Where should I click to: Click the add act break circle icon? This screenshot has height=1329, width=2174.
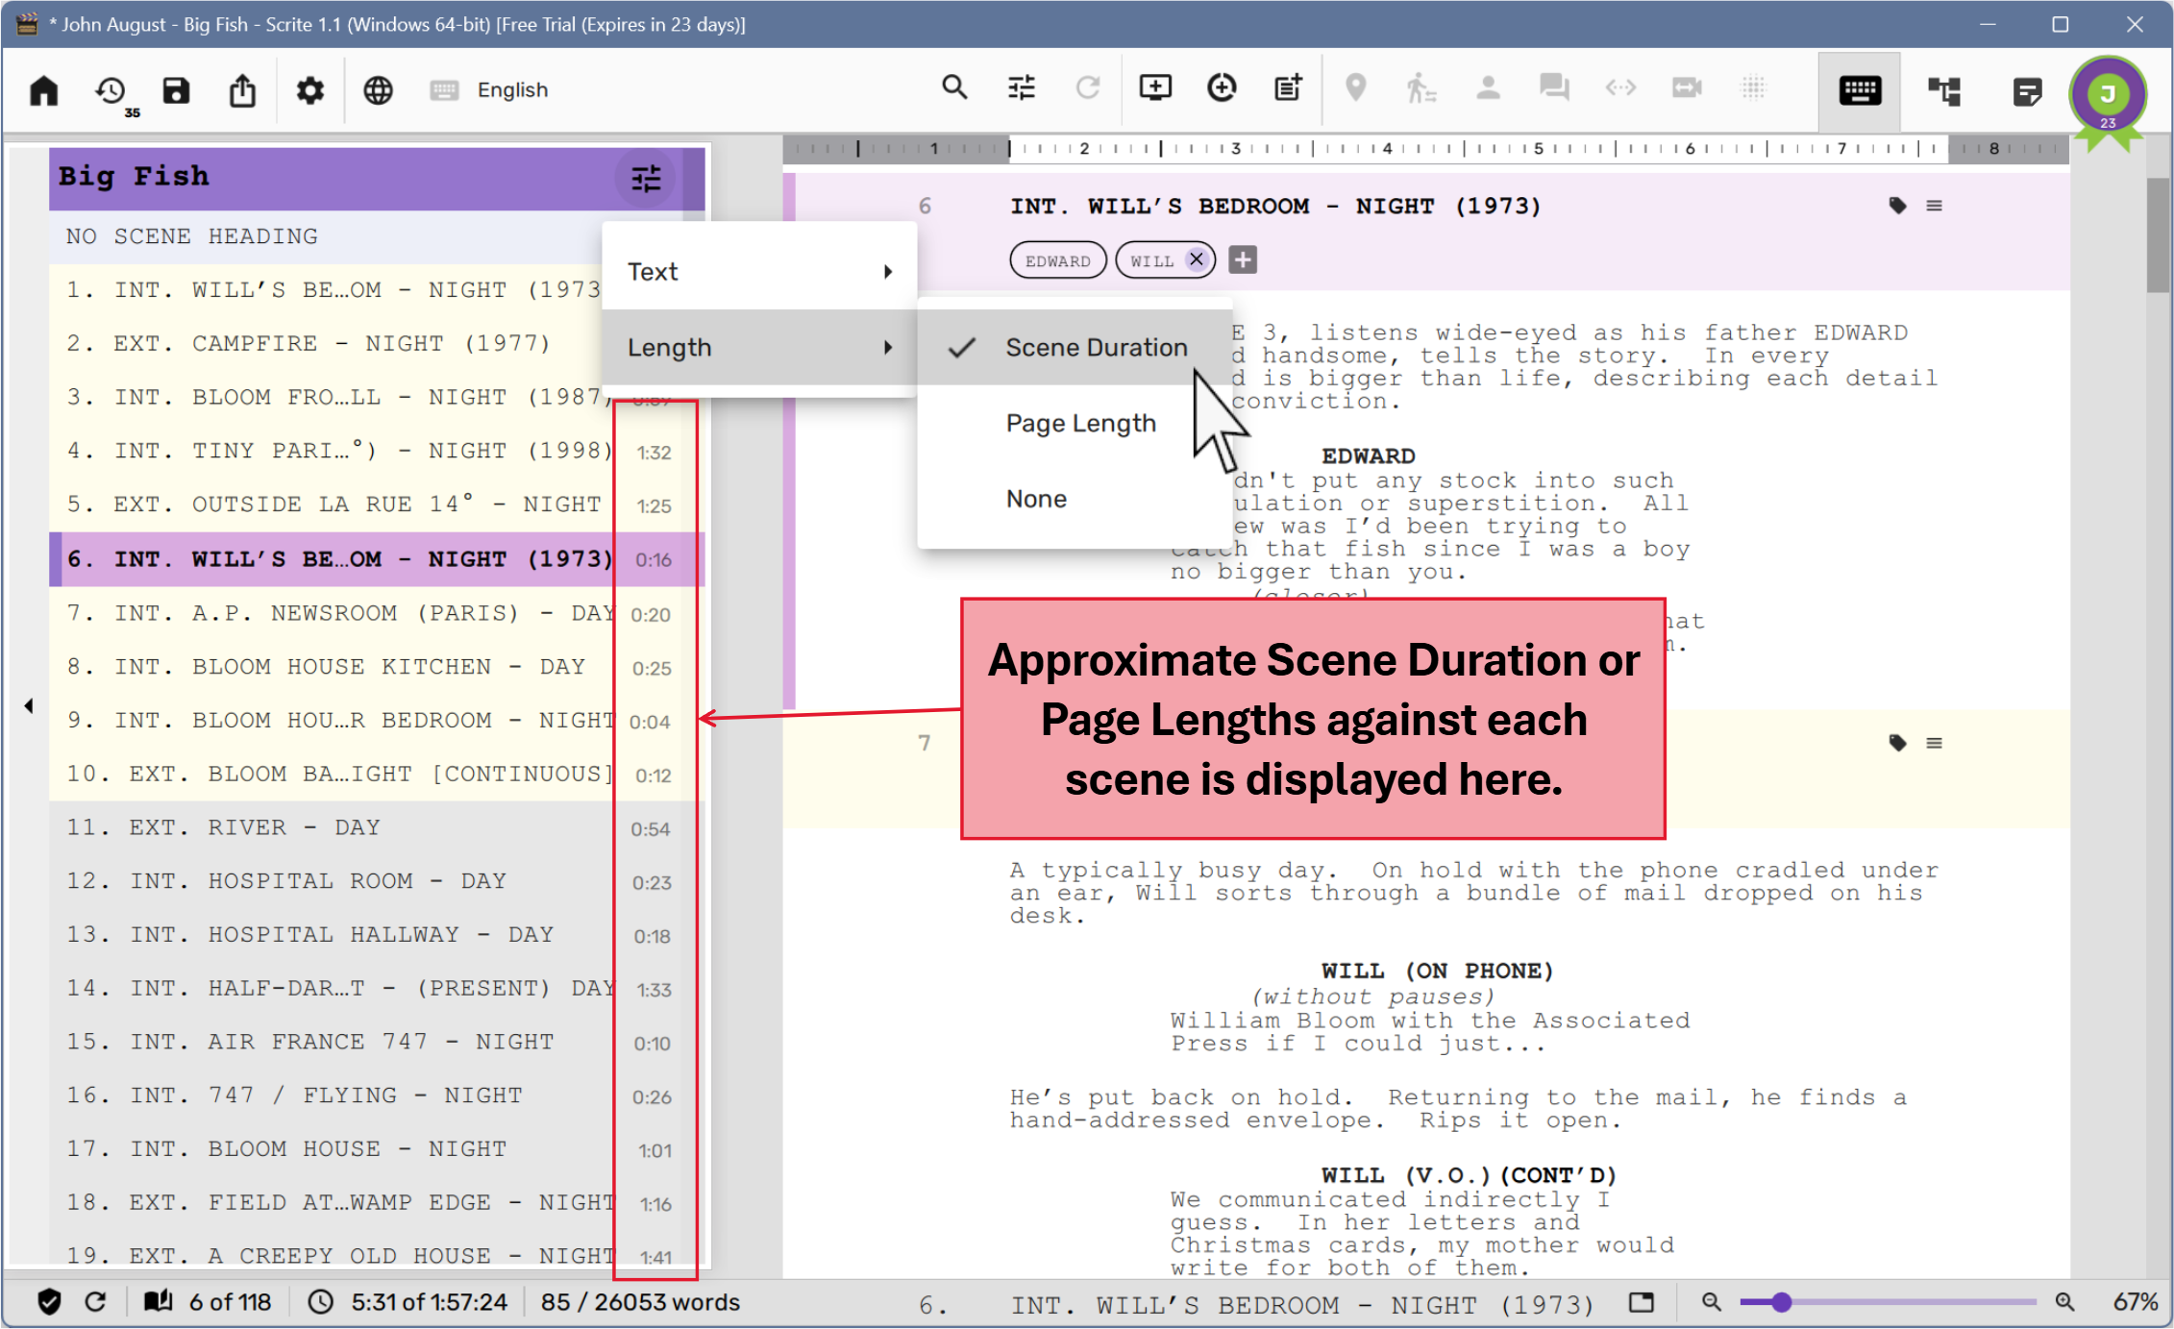[1222, 87]
